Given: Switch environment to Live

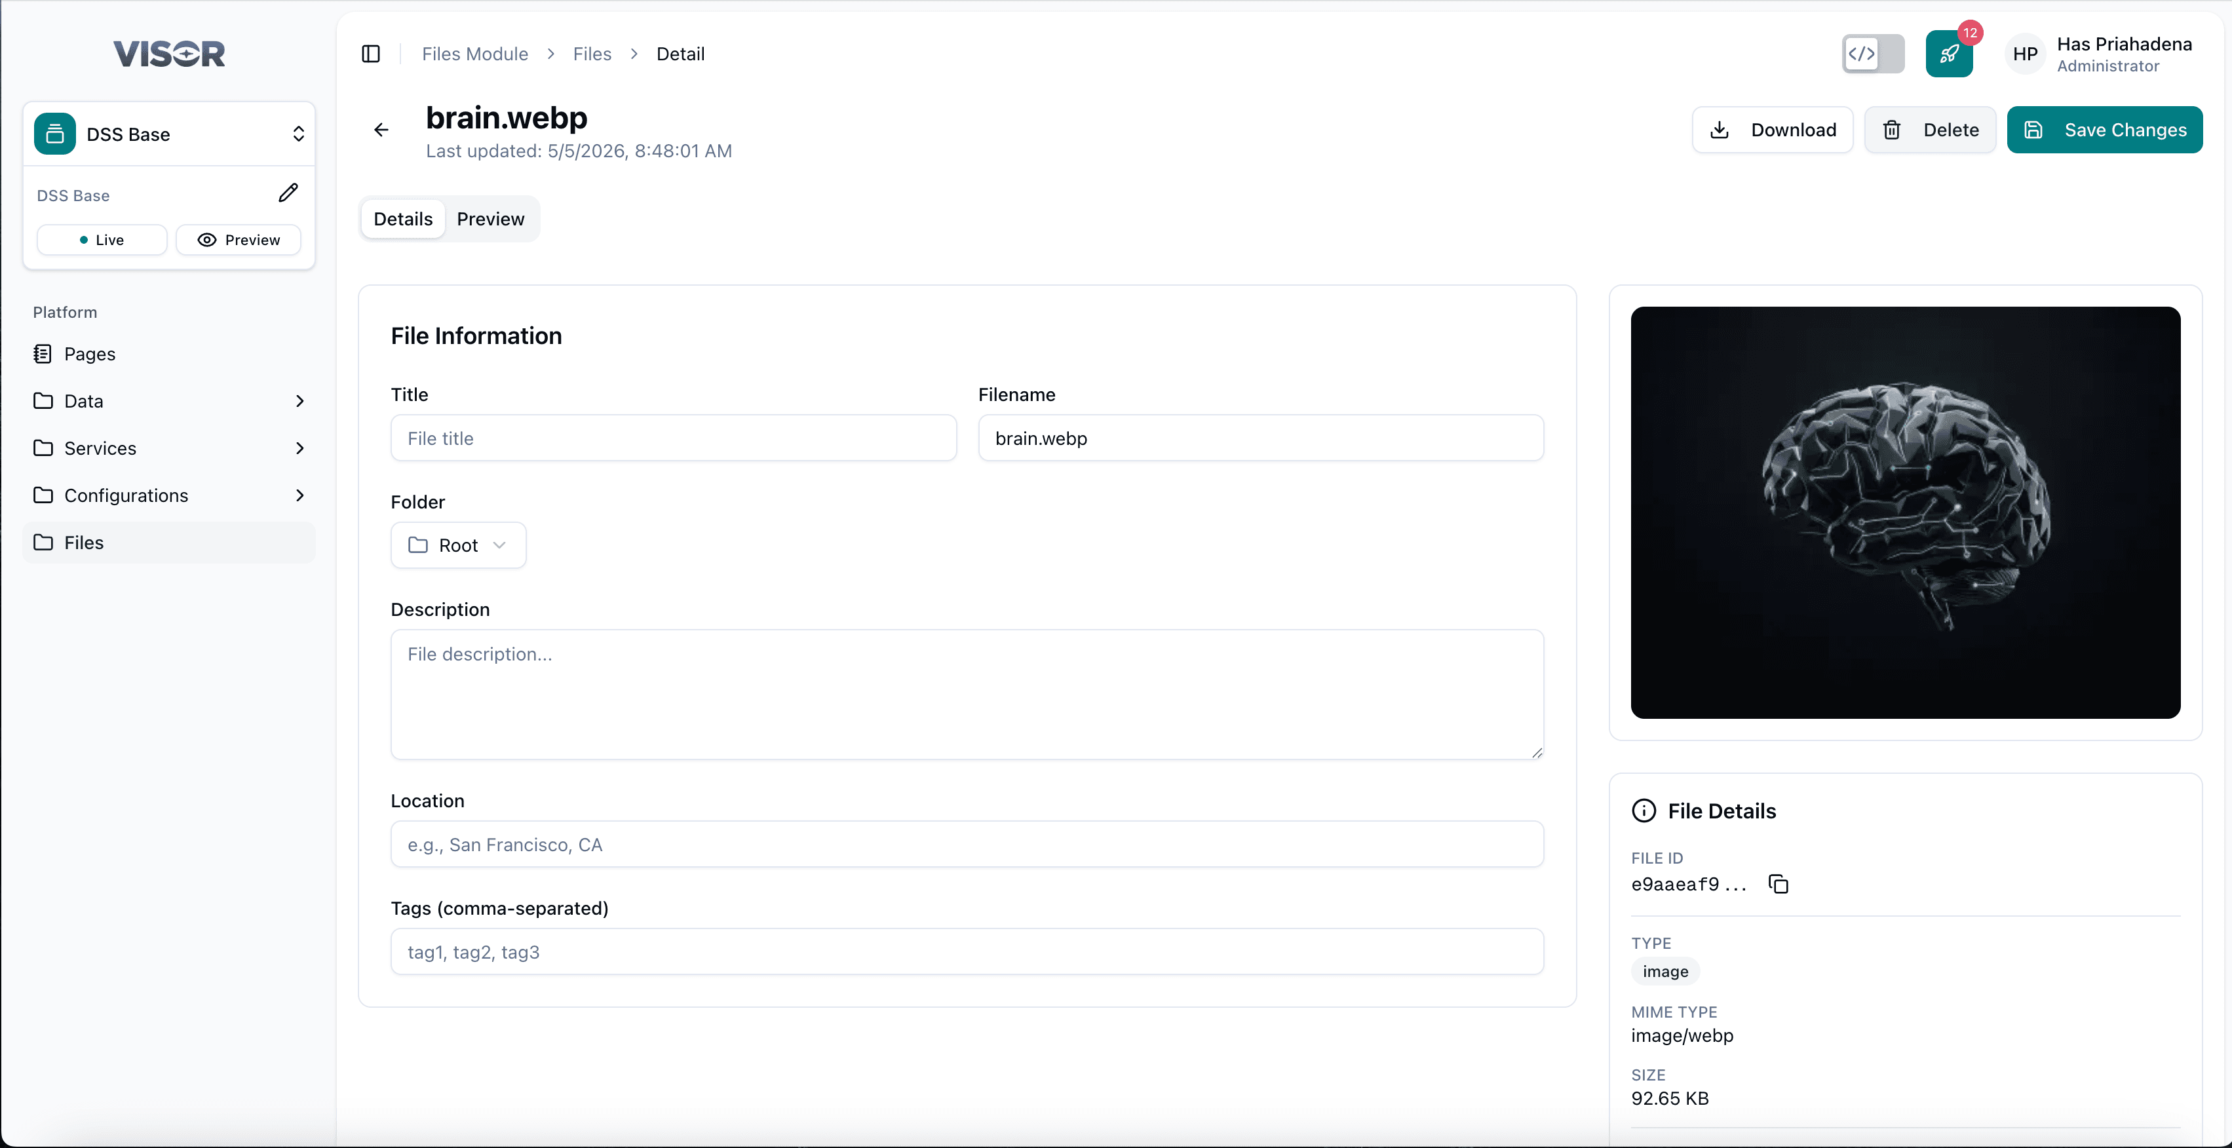Looking at the screenshot, I should click(x=102, y=240).
